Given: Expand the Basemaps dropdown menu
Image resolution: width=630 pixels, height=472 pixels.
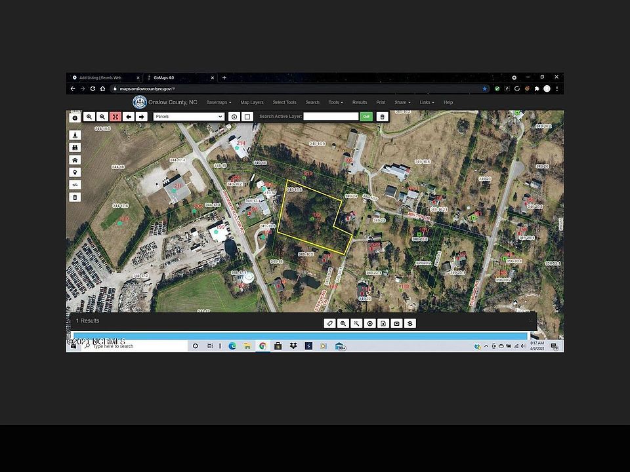Looking at the screenshot, I should pyautogui.click(x=219, y=102).
